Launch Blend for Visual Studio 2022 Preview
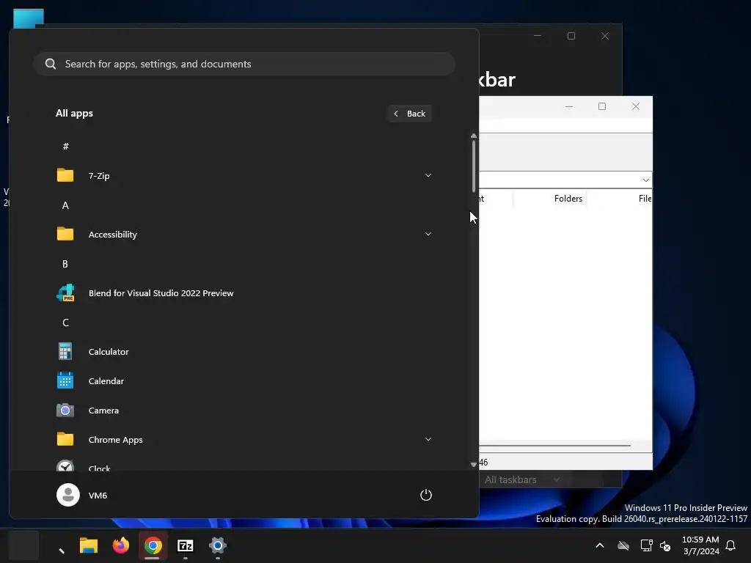Image resolution: width=751 pixels, height=563 pixels. [244, 293]
